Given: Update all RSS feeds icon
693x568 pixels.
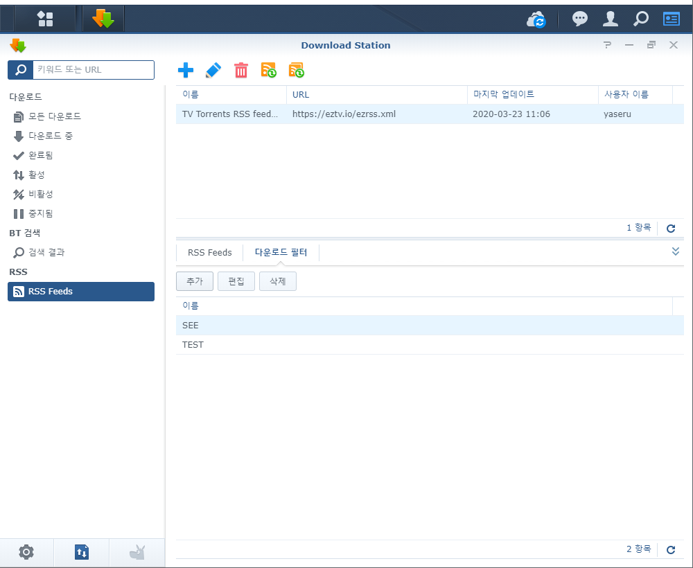Looking at the screenshot, I should tap(297, 70).
